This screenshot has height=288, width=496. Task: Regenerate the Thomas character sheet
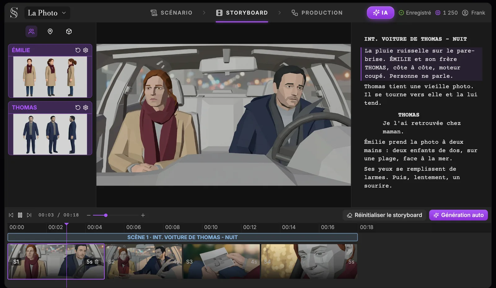(x=78, y=107)
